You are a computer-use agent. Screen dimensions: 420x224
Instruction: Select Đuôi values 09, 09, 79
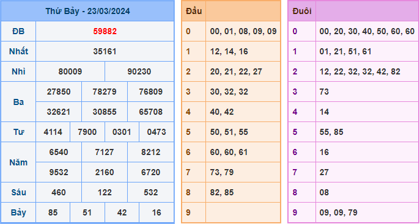[x=338, y=212]
